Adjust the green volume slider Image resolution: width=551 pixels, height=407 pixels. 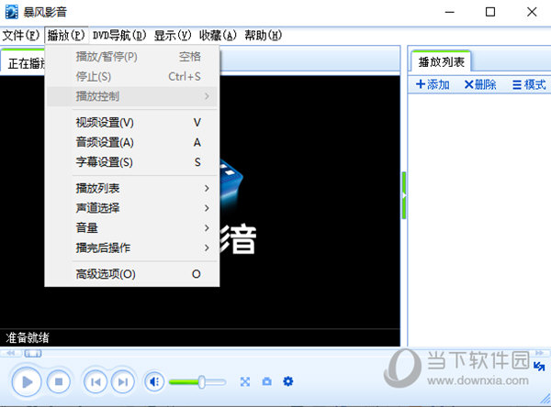(x=201, y=381)
